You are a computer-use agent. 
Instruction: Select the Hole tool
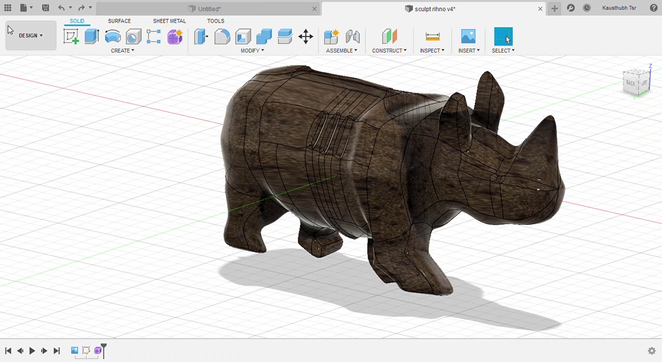pyautogui.click(x=133, y=37)
